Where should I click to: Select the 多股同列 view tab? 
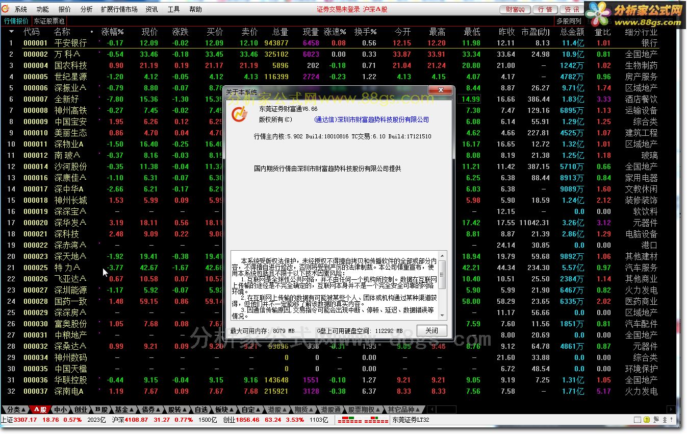(569, 21)
